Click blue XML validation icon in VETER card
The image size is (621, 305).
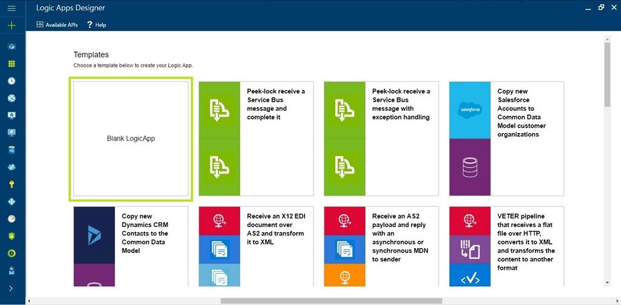[470, 275]
